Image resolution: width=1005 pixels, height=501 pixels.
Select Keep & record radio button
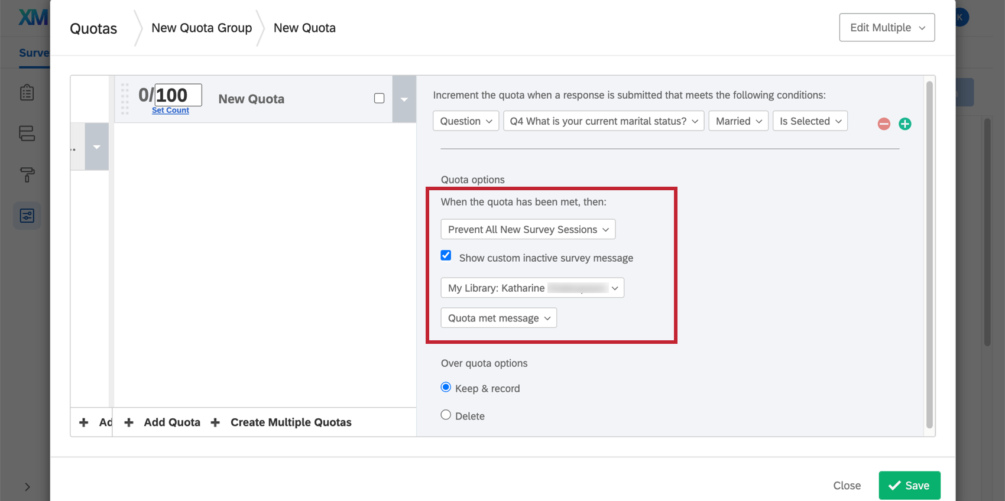[x=446, y=388]
